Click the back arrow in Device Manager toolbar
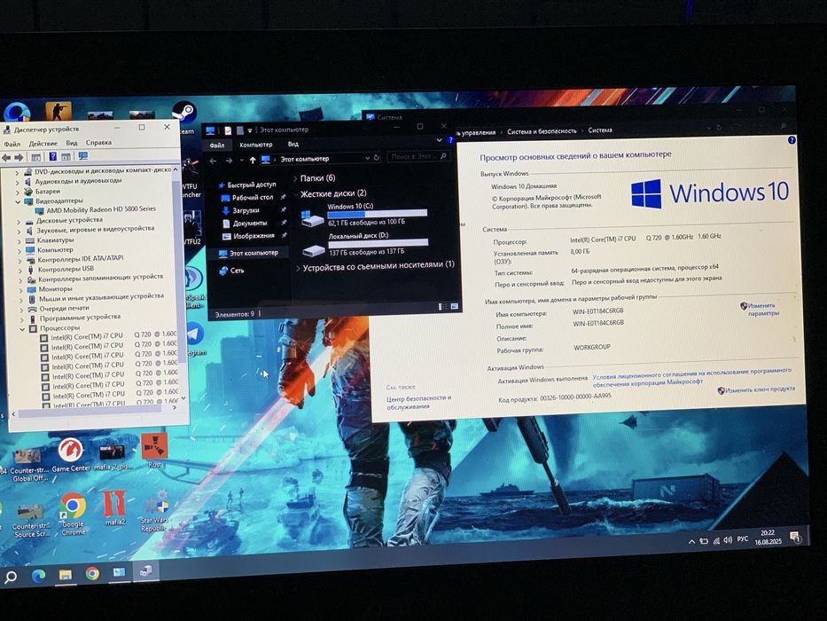 tap(6, 157)
